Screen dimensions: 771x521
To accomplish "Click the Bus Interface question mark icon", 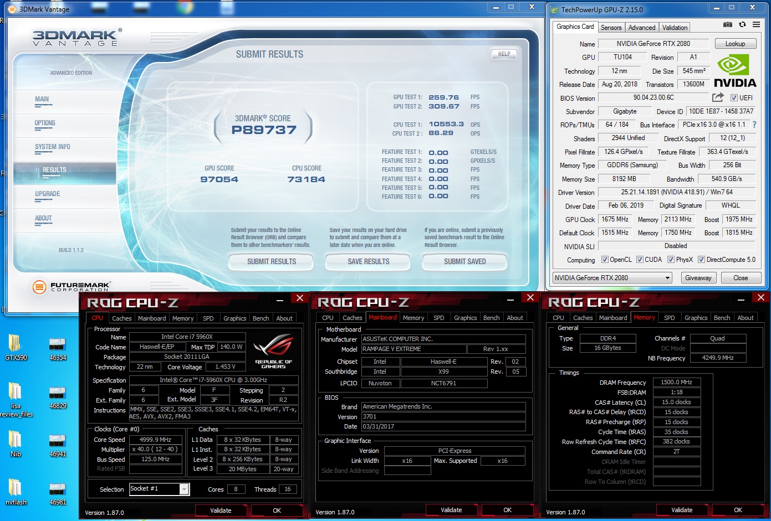I will (x=754, y=125).
